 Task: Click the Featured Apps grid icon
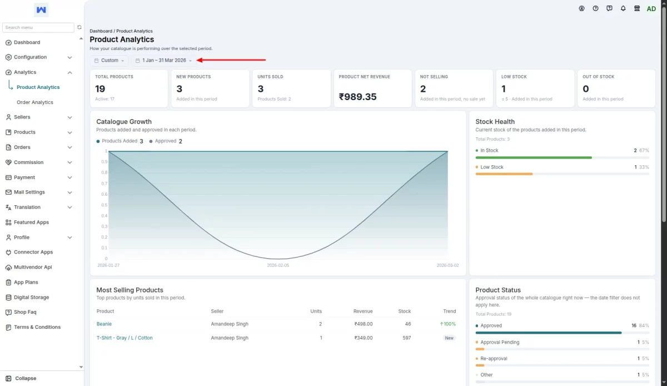(x=8, y=222)
